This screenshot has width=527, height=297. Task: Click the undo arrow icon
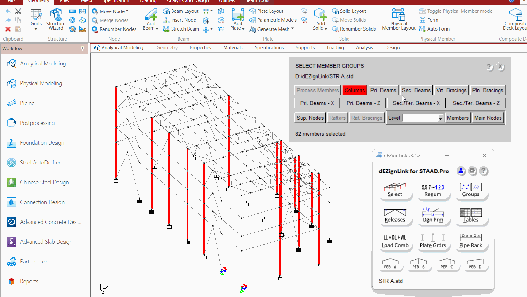tap(8, 11)
